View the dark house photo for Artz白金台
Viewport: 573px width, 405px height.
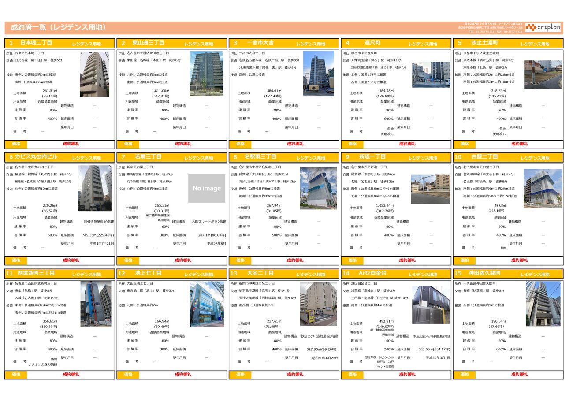[431, 305]
